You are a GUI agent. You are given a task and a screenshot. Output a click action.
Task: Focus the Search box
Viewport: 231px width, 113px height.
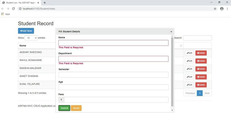197,38
